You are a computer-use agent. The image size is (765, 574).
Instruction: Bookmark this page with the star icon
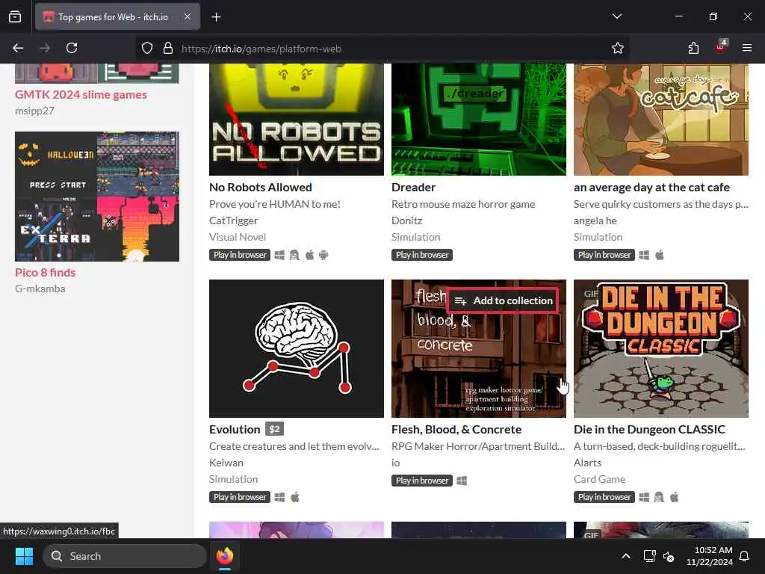point(618,48)
